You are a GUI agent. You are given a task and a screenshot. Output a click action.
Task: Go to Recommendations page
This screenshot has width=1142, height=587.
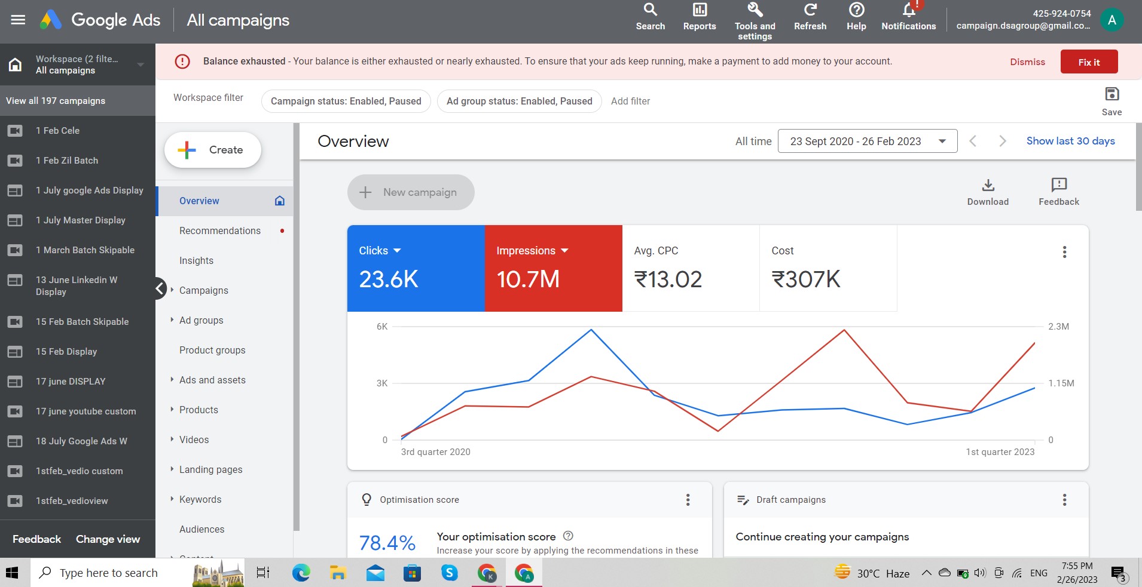coord(219,231)
